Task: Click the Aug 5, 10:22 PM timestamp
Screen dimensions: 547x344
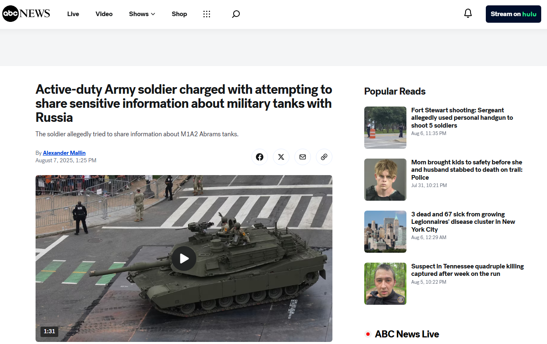Action: tap(429, 282)
